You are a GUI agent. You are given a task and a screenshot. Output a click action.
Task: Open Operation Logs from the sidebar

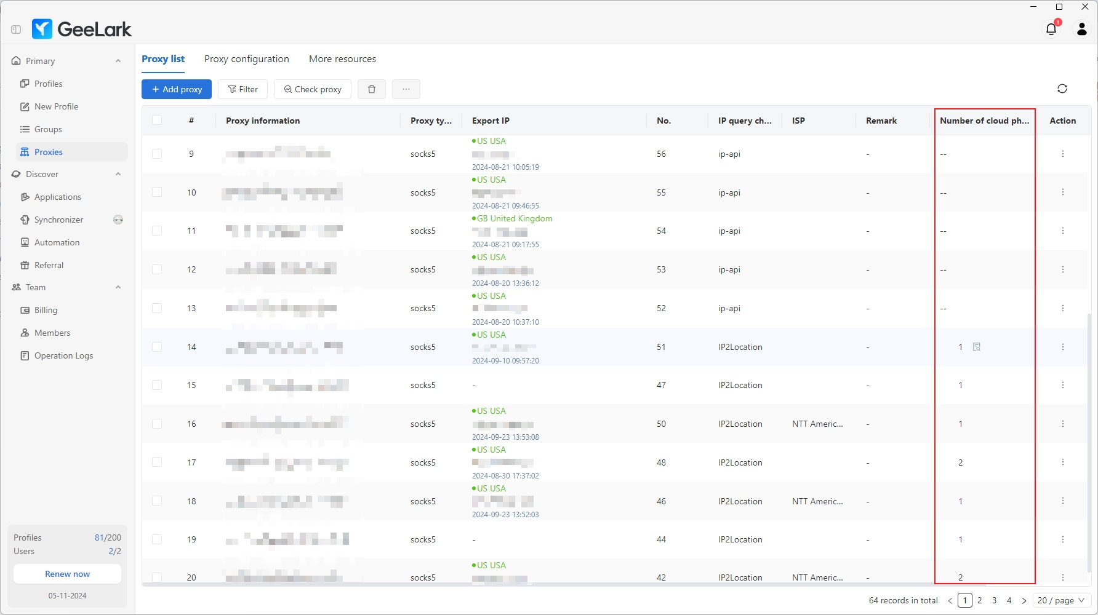point(63,355)
